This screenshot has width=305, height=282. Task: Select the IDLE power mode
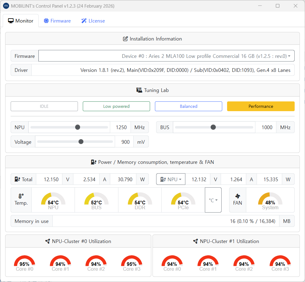[x=44, y=106]
